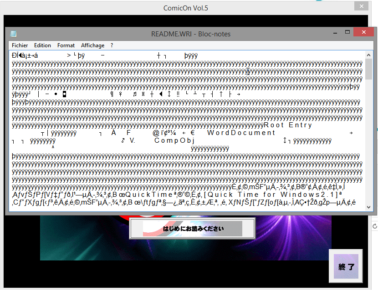Viewport: 378px width, 290px height.
Task: Close the ComicOn Vol.5 window
Action: pos(361,6)
